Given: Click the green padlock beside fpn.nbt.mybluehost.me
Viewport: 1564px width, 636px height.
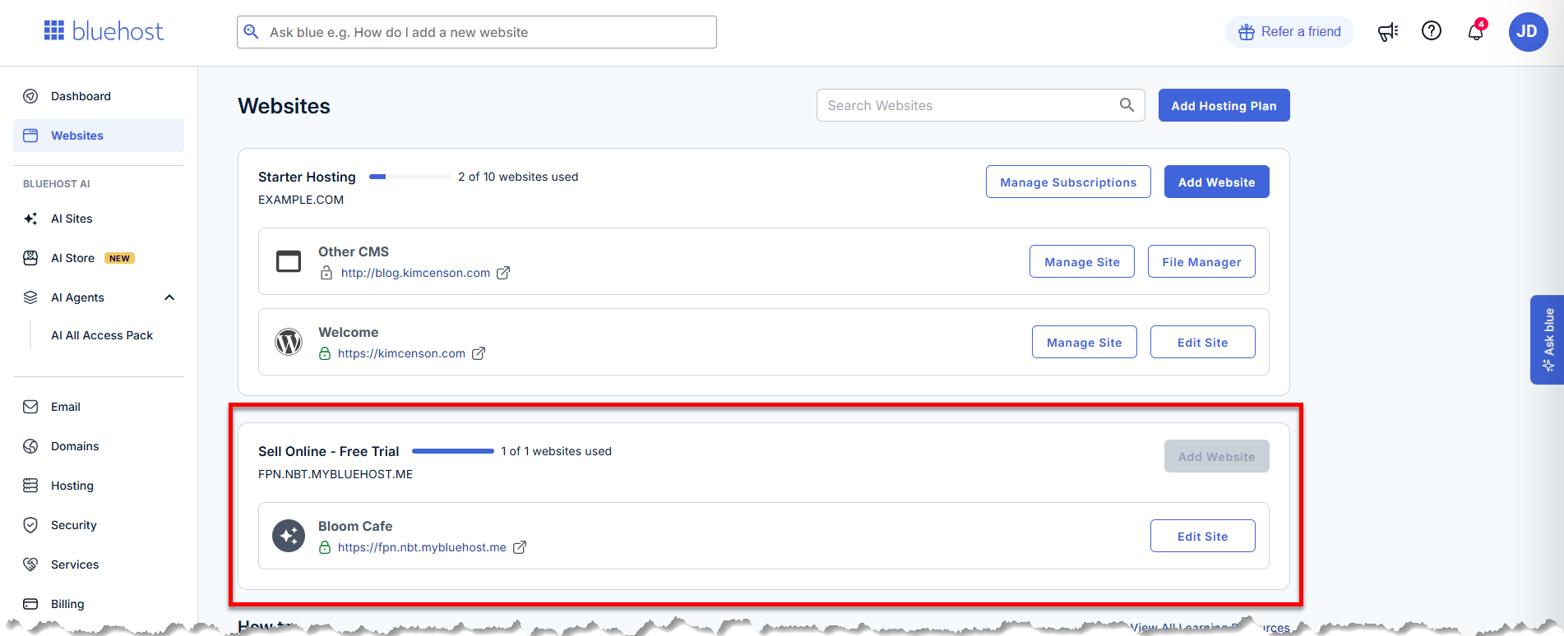Looking at the screenshot, I should (325, 547).
